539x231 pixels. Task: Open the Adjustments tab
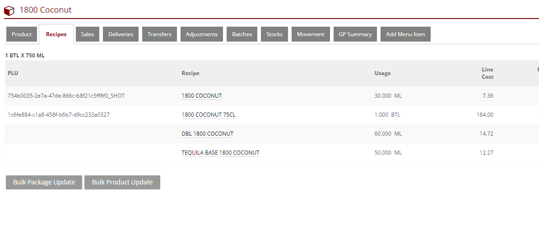pyautogui.click(x=202, y=34)
